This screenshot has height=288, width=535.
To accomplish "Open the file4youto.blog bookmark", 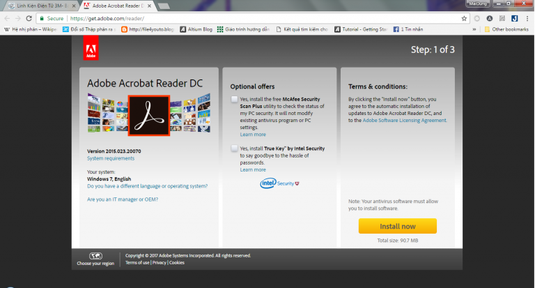I will pyautogui.click(x=148, y=29).
